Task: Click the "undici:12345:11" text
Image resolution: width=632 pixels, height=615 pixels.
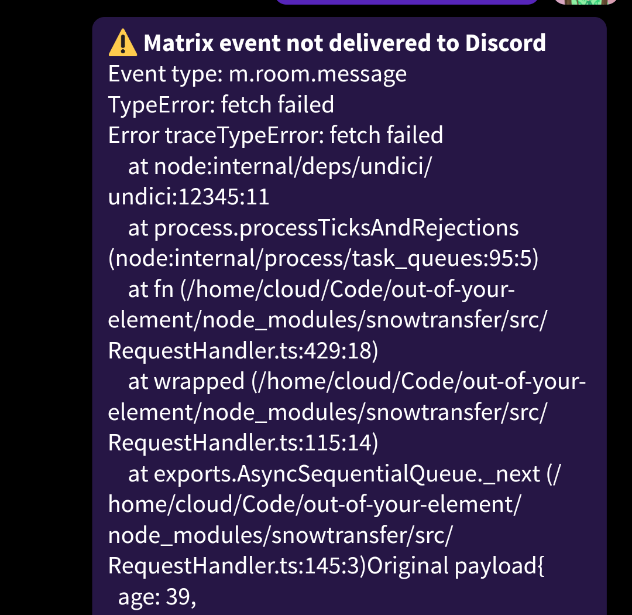Action: [188, 197]
